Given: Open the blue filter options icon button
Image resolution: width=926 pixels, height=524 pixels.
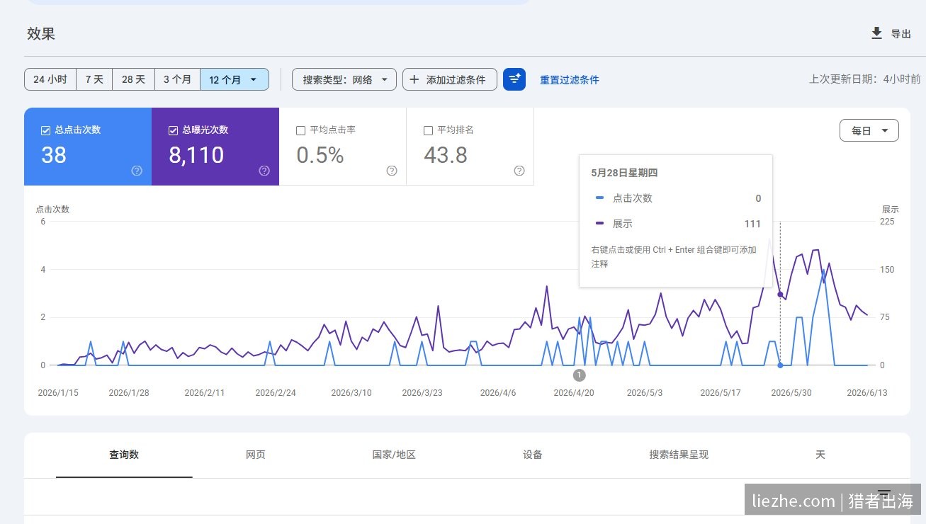Looking at the screenshot, I should 514,79.
